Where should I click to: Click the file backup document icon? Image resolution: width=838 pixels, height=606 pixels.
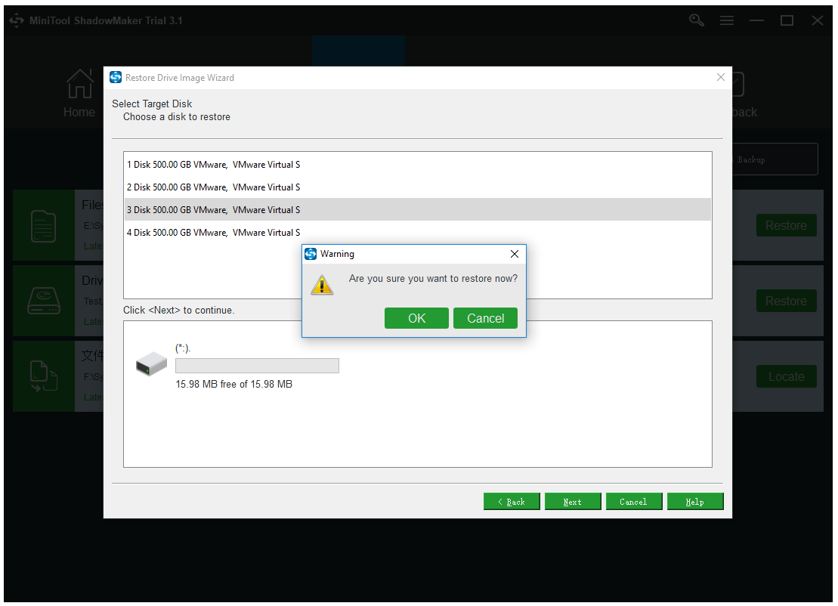(43, 226)
